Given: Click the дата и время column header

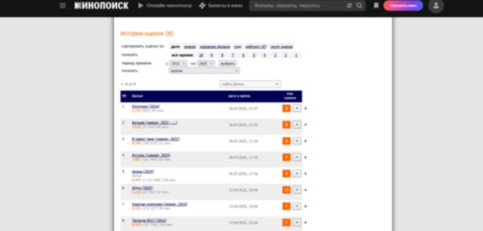Looking at the screenshot, I should point(239,96).
